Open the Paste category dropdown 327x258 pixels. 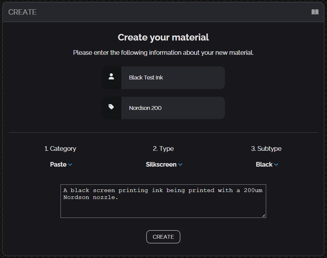click(59, 164)
